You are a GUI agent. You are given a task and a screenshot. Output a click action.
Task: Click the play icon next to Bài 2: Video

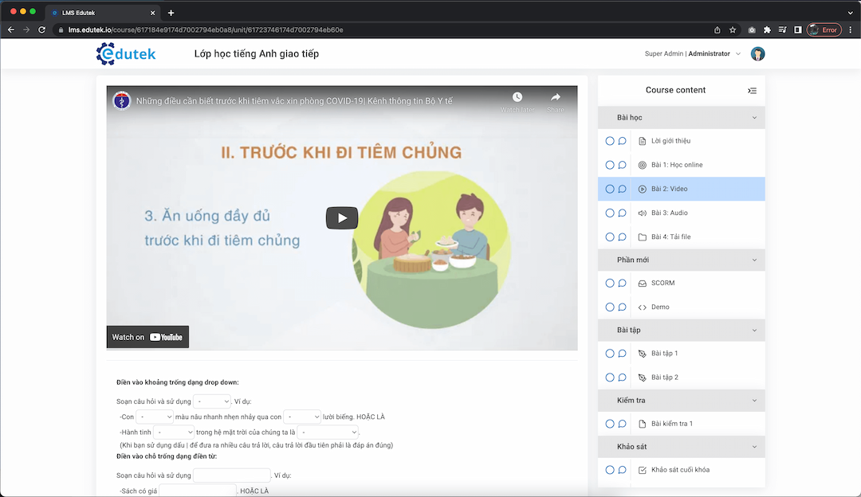pyautogui.click(x=643, y=189)
